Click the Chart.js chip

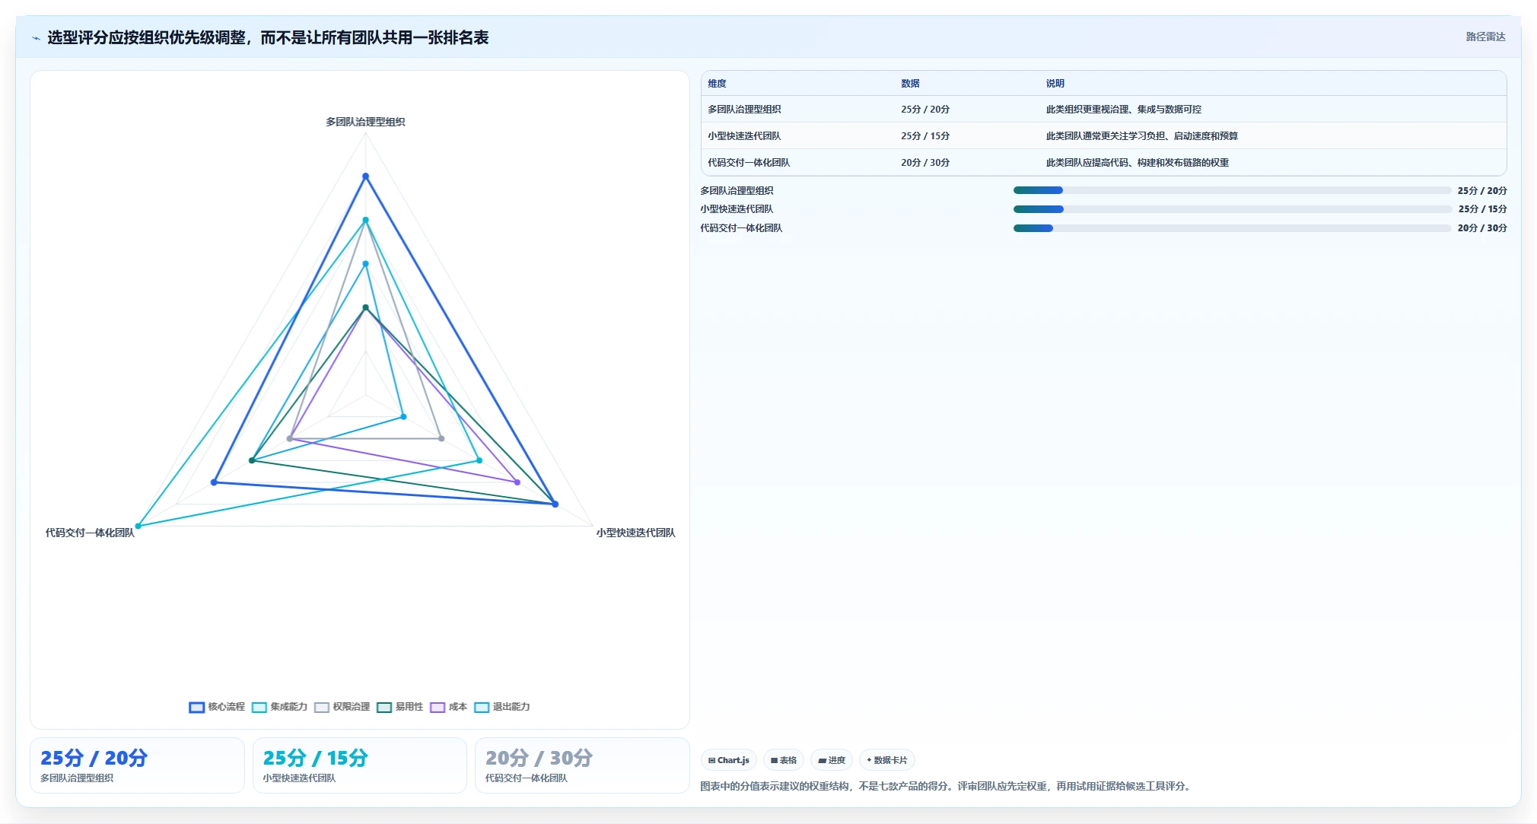[x=728, y=760]
